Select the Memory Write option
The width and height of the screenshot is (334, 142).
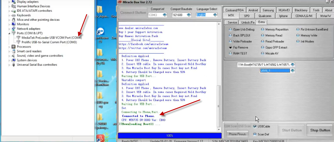coord(298,35)
